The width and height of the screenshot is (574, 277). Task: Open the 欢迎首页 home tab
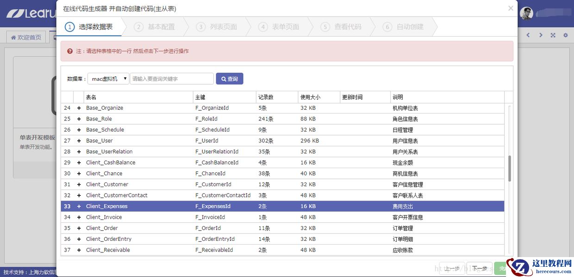26,37
